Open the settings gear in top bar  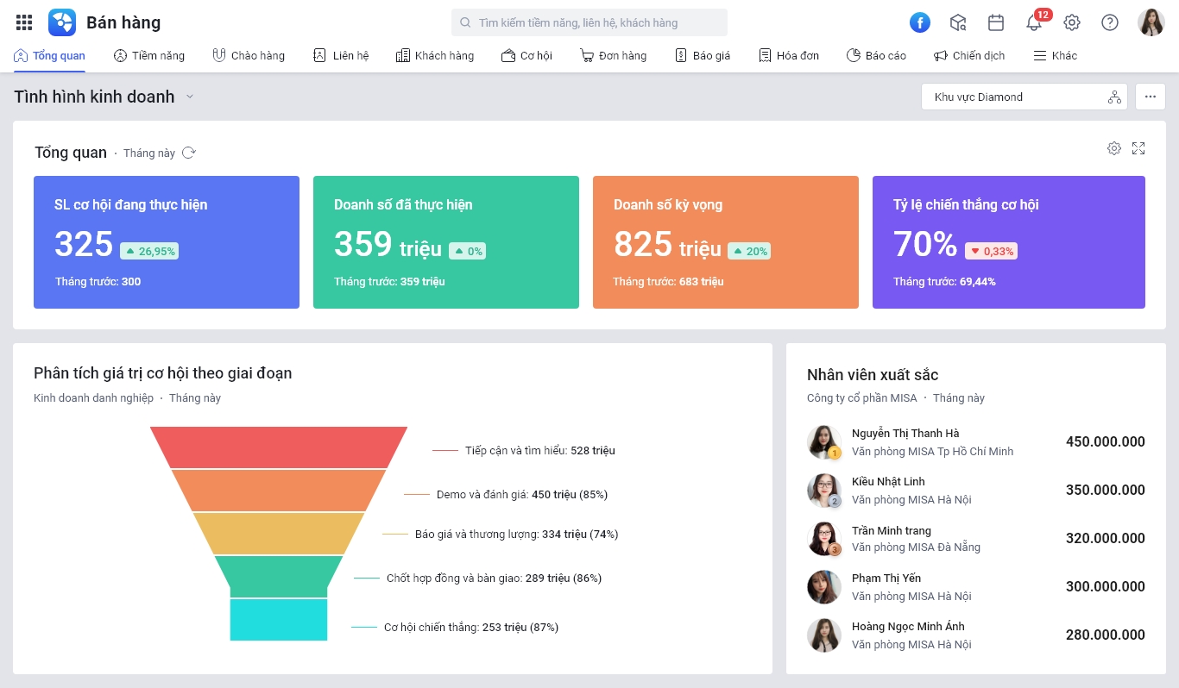click(x=1072, y=22)
